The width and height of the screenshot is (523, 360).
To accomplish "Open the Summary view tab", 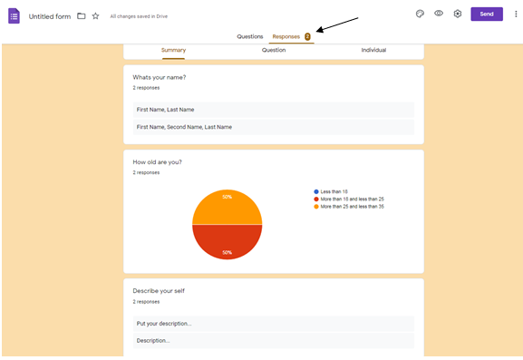I will (173, 50).
